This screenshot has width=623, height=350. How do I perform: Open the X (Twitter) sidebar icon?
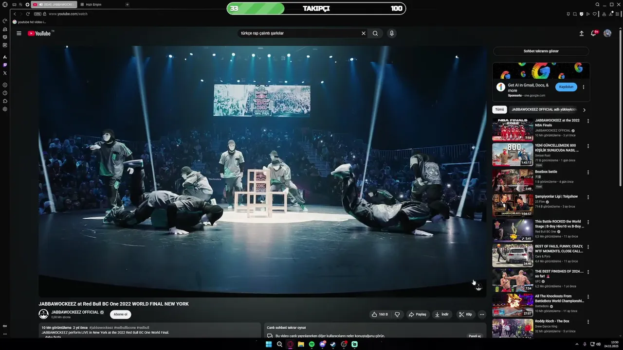(5, 73)
